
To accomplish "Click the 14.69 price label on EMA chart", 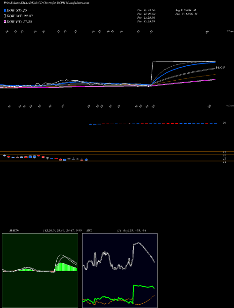I will [x=220, y=67].
